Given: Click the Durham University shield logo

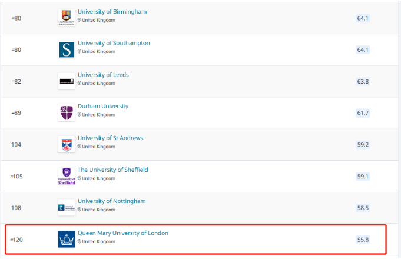Looking at the screenshot, I should 67,112.
